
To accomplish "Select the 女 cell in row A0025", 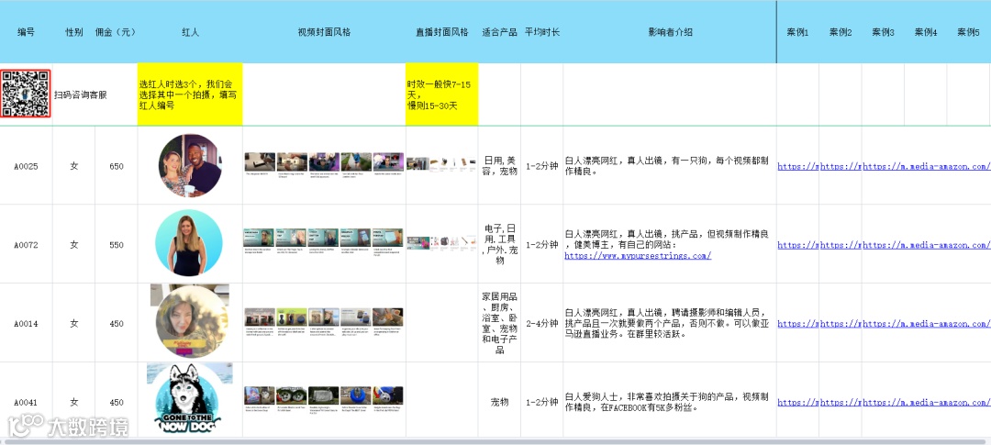I will click(74, 167).
